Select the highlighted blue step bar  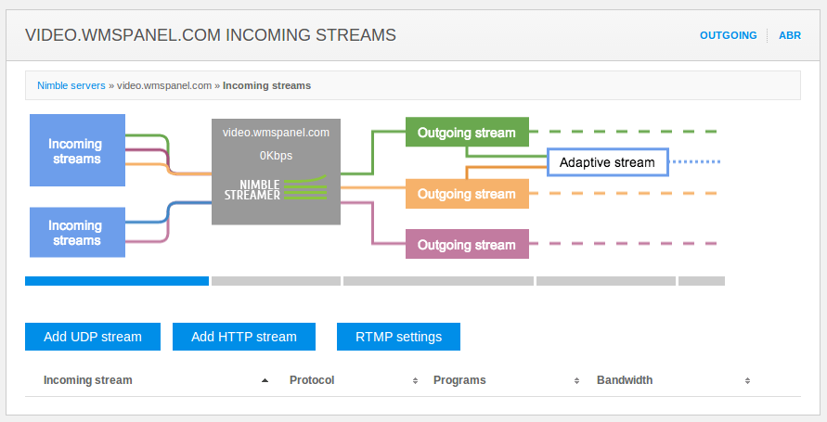117,281
